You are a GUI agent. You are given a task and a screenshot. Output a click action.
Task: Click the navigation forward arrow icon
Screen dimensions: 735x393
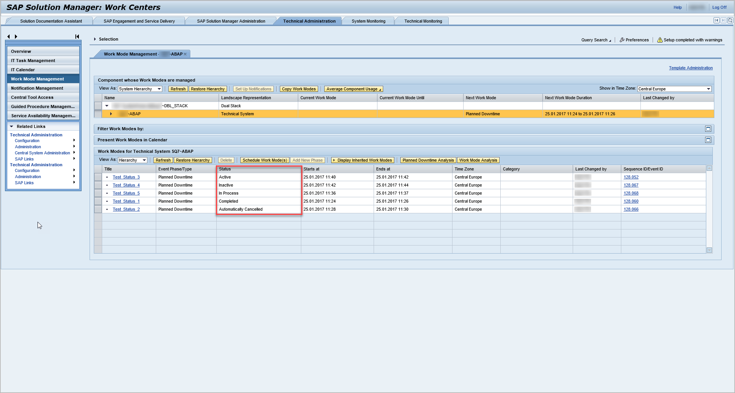click(16, 37)
